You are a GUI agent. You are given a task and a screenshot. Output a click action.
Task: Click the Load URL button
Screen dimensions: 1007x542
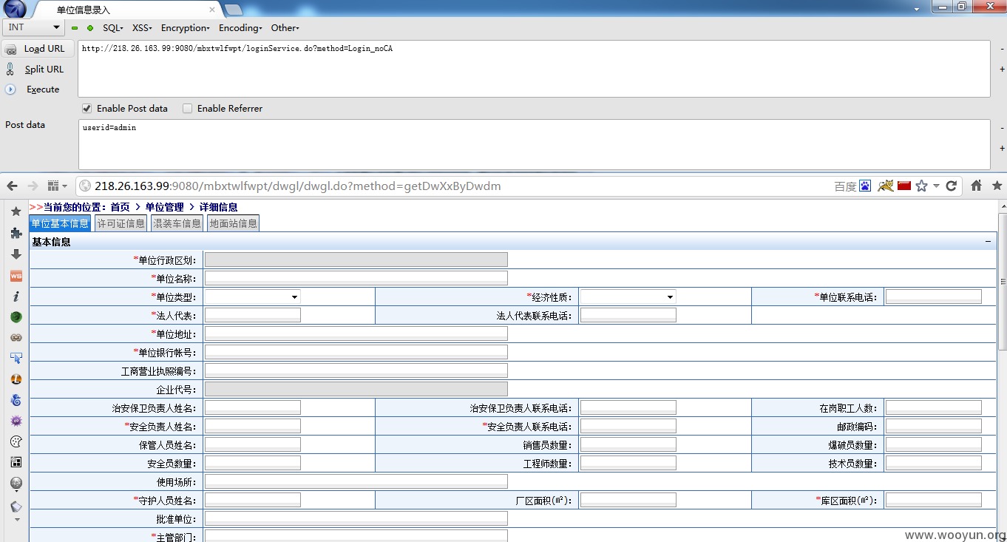(36, 49)
